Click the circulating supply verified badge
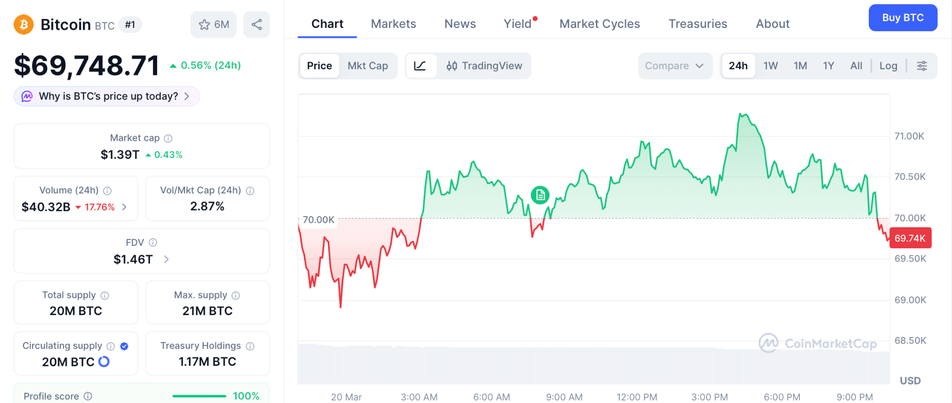 pos(124,346)
